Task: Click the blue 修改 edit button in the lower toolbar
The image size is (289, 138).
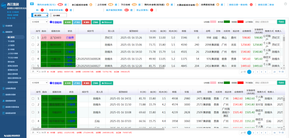Action: (77, 83)
